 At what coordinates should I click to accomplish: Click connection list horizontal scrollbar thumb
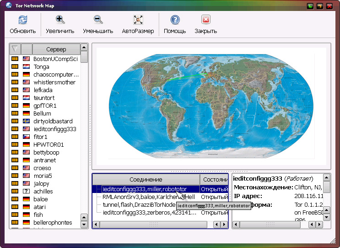(x=153, y=224)
